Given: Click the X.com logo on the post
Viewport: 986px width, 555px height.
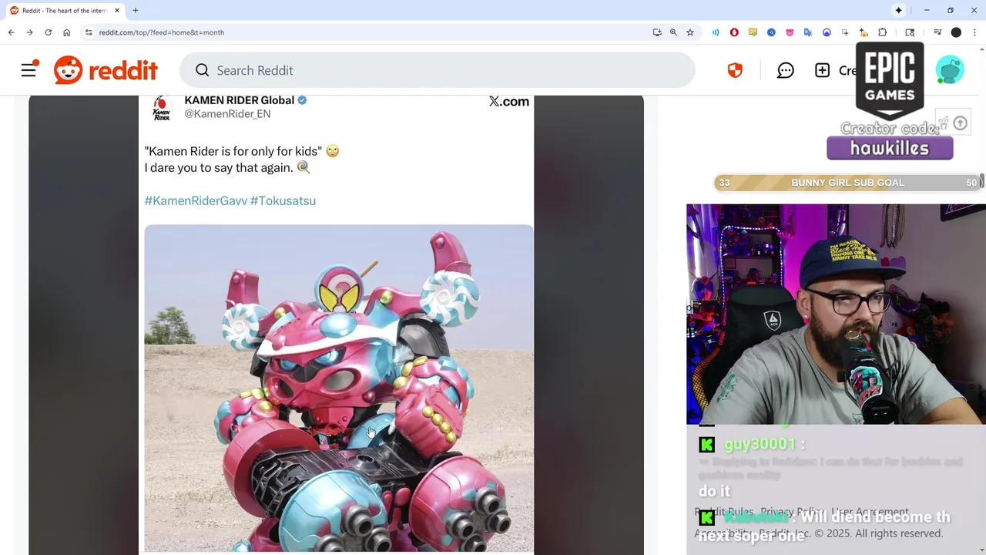Looking at the screenshot, I should (509, 101).
